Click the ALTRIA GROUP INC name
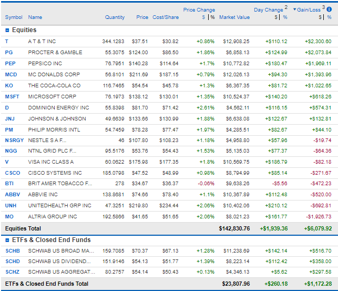 click(x=53, y=216)
